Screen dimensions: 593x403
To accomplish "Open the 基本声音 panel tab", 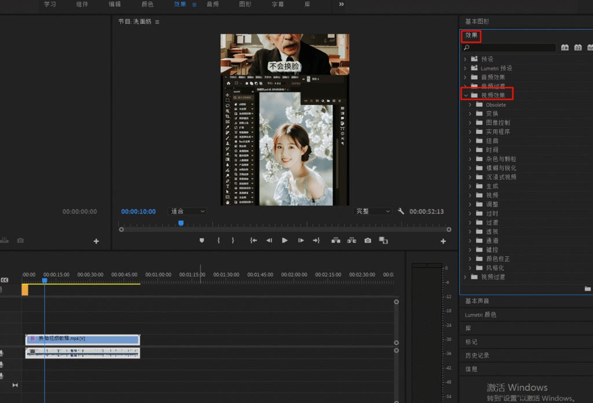I will click(x=477, y=301).
